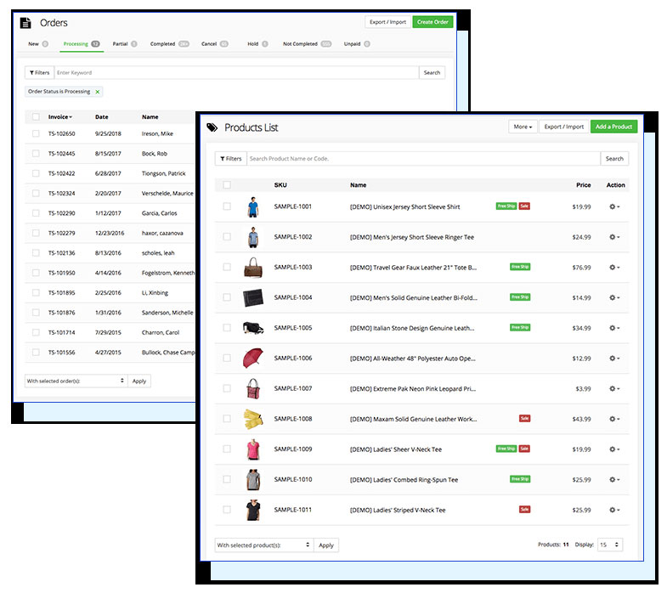Viewport: 667px width, 593px height.
Task: Tick the checkbox for invoice TS-102650
Action: (x=36, y=133)
